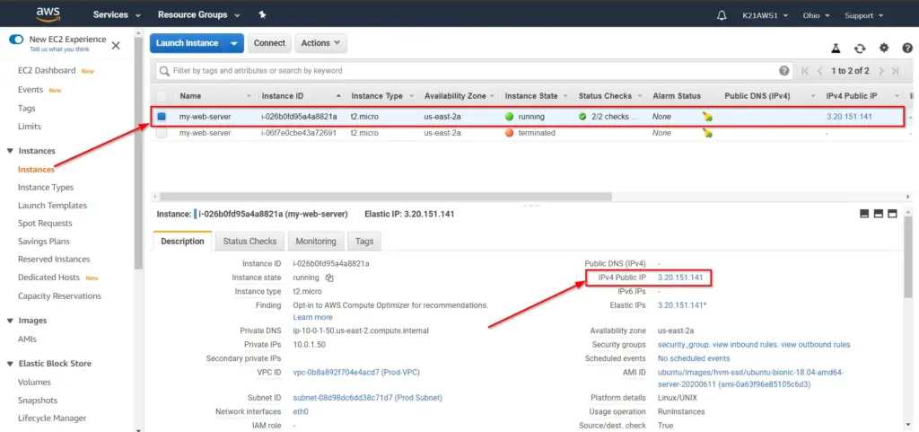Switch to the Monitoring tab
The height and width of the screenshot is (432, 919).
pyautogui.click(x=316, y=242)
